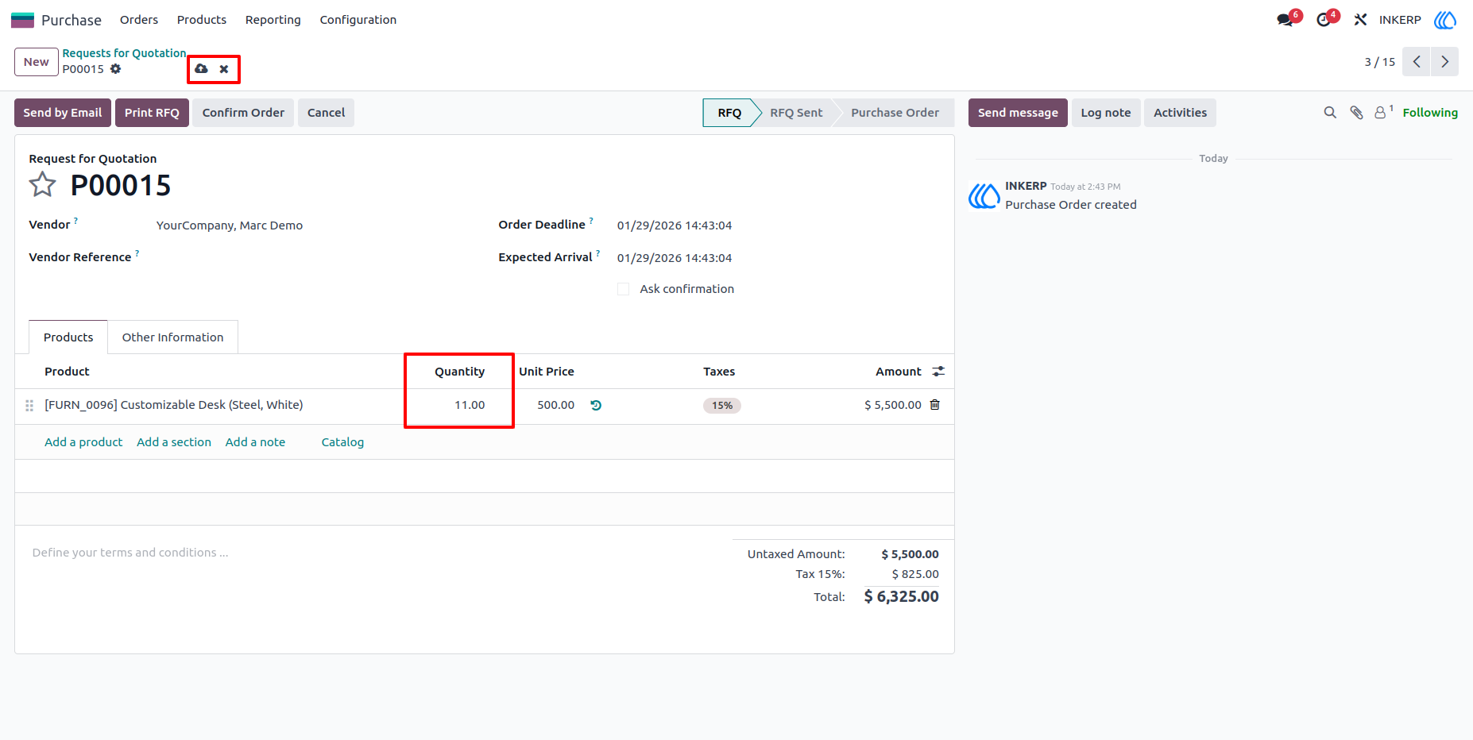Image resolution: width=1473 pixels, height=740 pixels.
Task: Click the line amount $ 5,500.00
Action: (x=892, y=405)
